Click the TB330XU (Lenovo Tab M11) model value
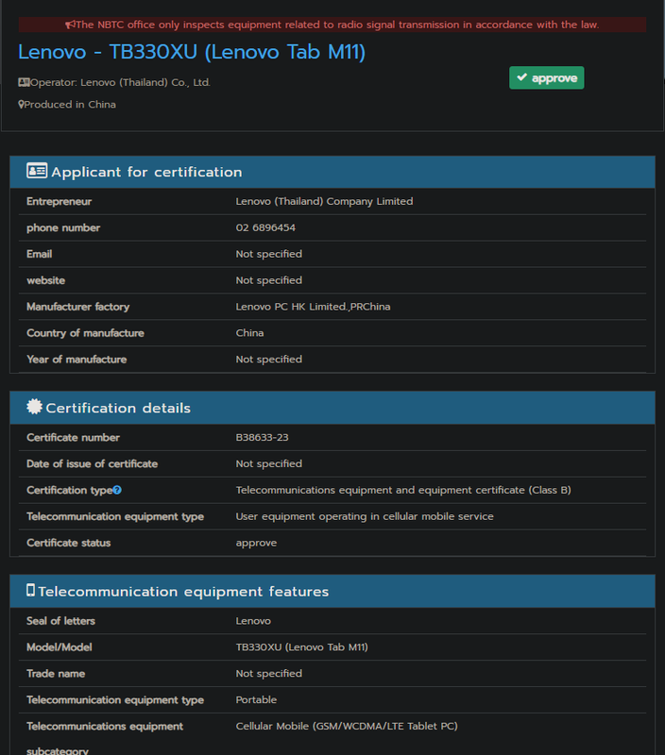 pyautogui.click(x=301, y=647)
